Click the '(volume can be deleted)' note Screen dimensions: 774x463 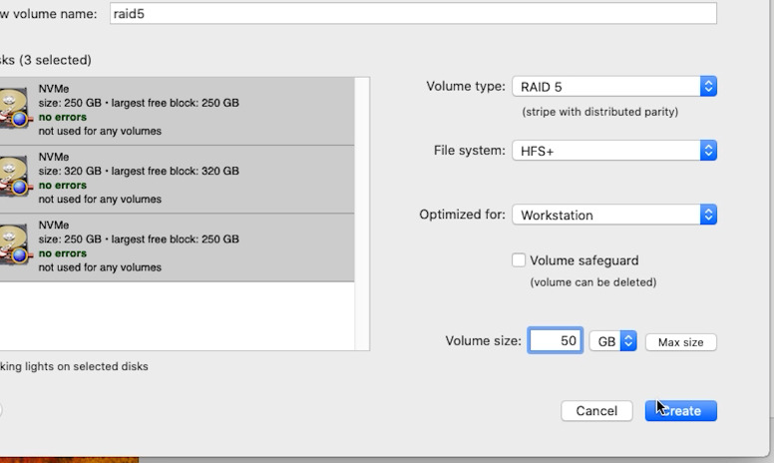592,281
